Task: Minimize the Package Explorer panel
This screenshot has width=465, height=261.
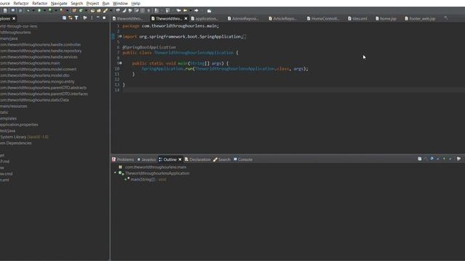Action: tap(98, 17)
